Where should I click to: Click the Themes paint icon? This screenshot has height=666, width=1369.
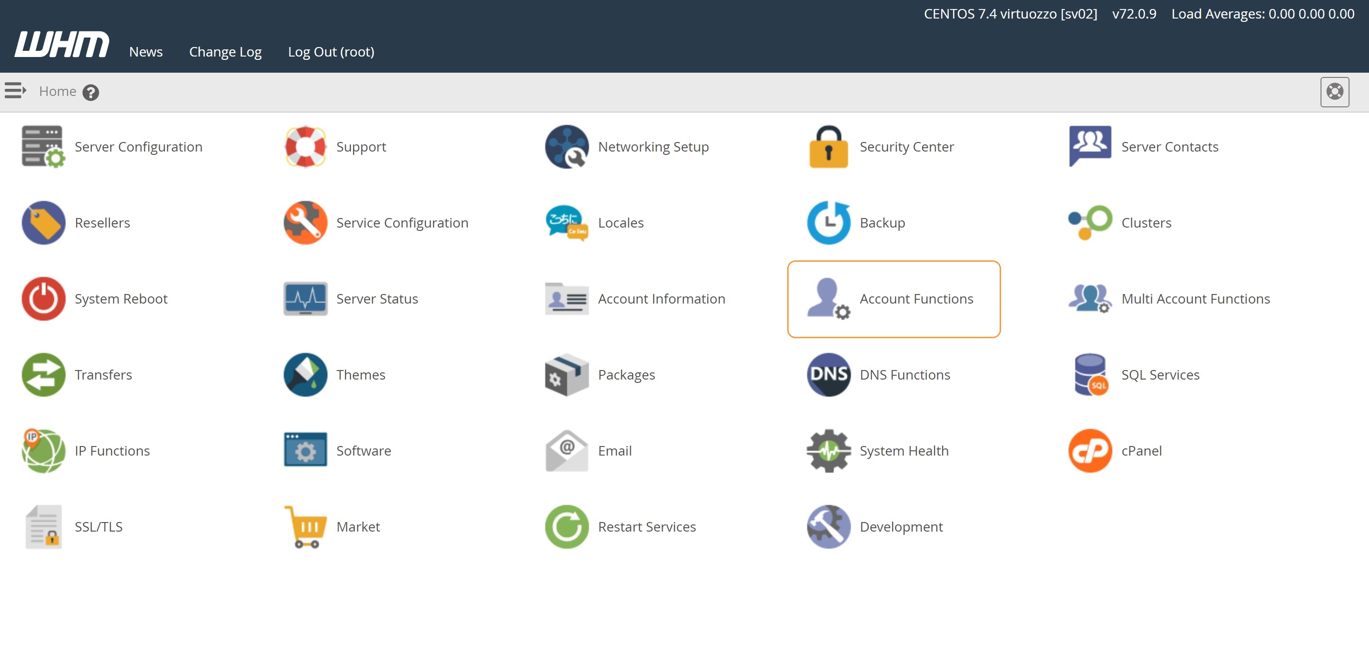click(305, 374)
